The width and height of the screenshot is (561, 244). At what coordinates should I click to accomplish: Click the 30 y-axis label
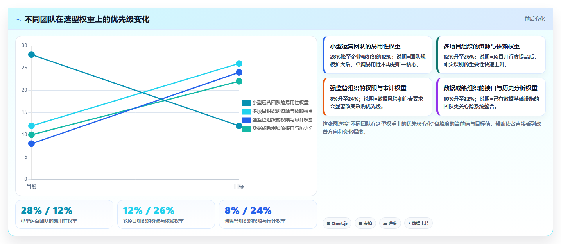tap(24, 46)
